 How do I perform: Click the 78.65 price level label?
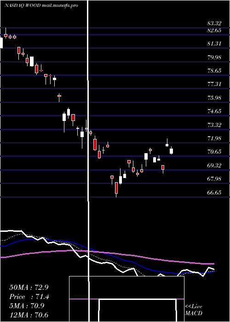point(214,71)
